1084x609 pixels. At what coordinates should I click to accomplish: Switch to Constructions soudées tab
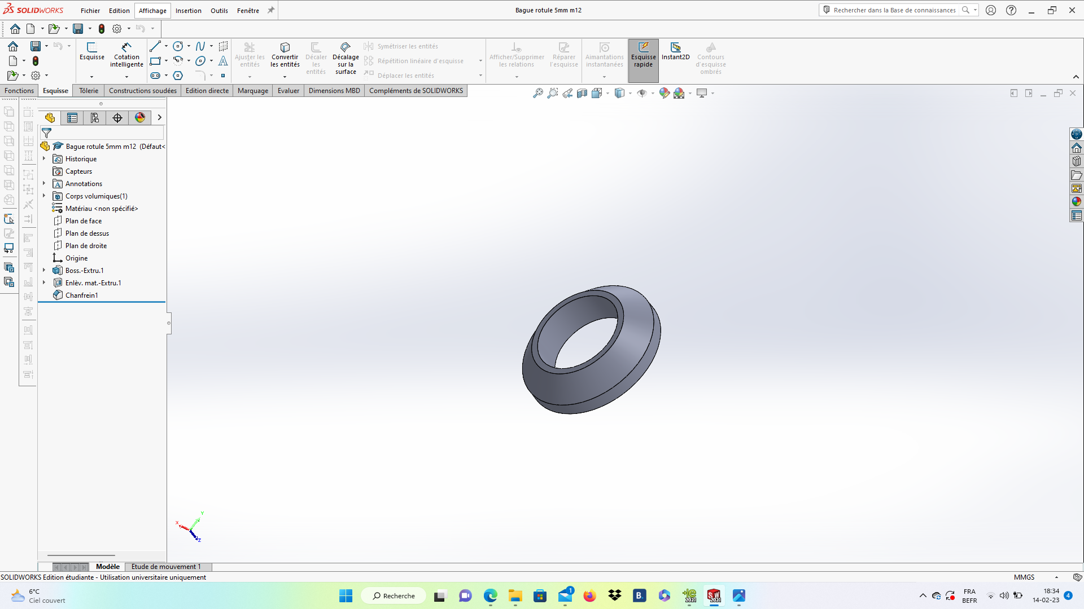(143, 91)
